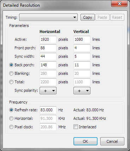Image resolution: width=130 pixels, height=151 pixels.
Task: Click the vertical Front porch field
Action: [x=82, y=48]
